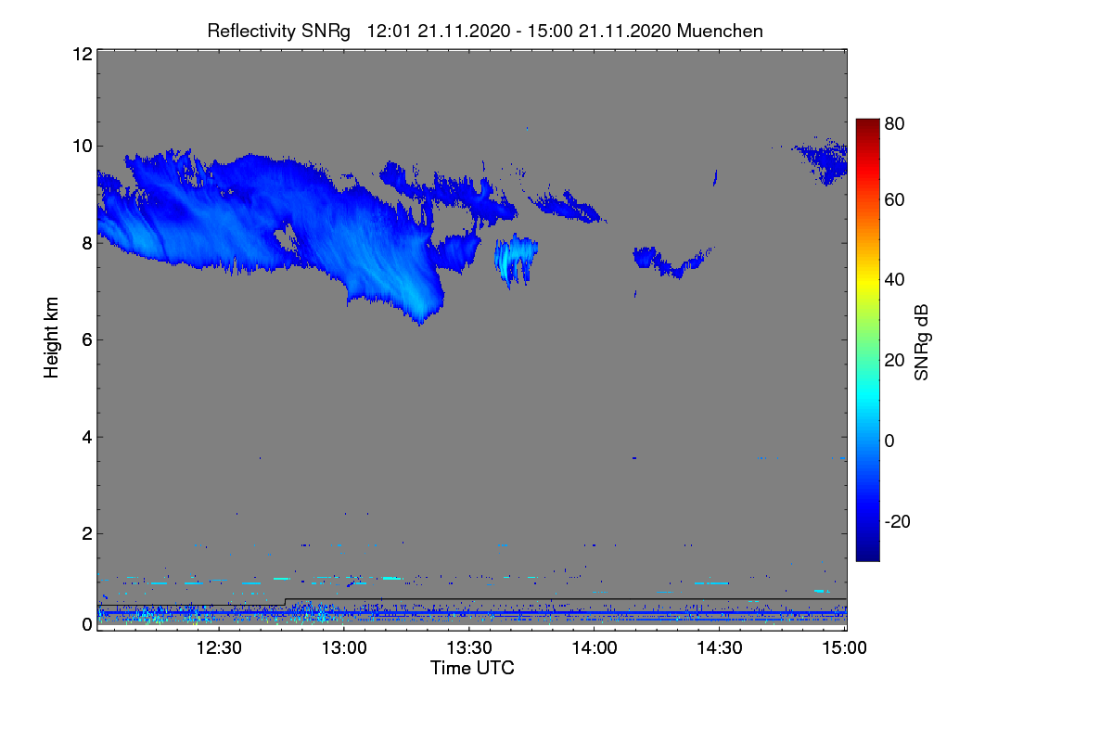Click the SNRg colorbar gradient
The height and width of the screenshot is (742, 1113).
867,339
